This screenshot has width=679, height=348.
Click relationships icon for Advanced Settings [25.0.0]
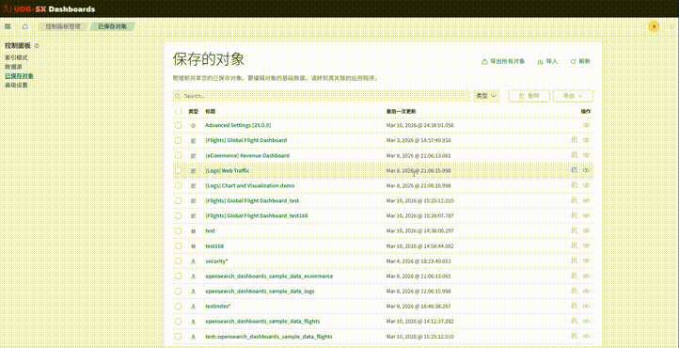click(x=586, y=125)
